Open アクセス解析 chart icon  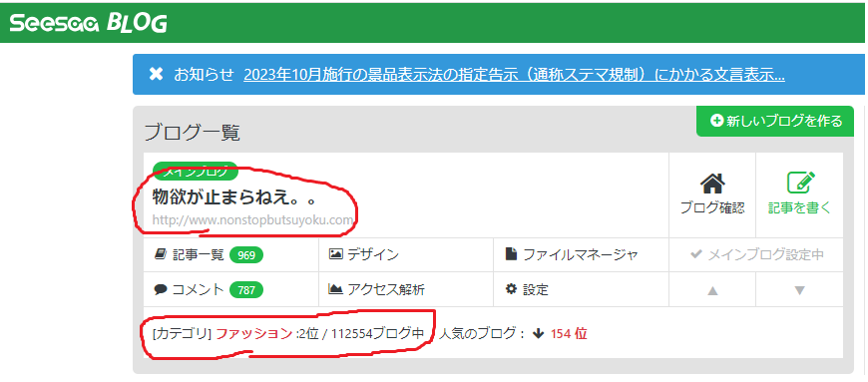pyautogui.click(x=335, y=289)
